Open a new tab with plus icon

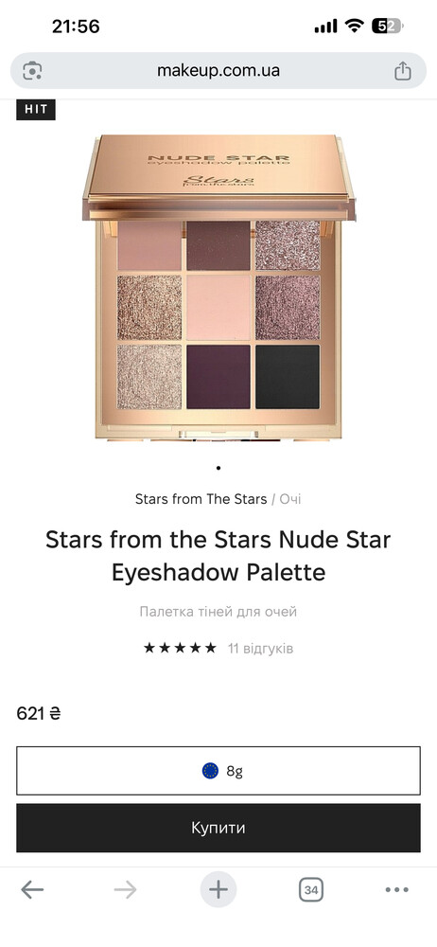coord(218,889)
